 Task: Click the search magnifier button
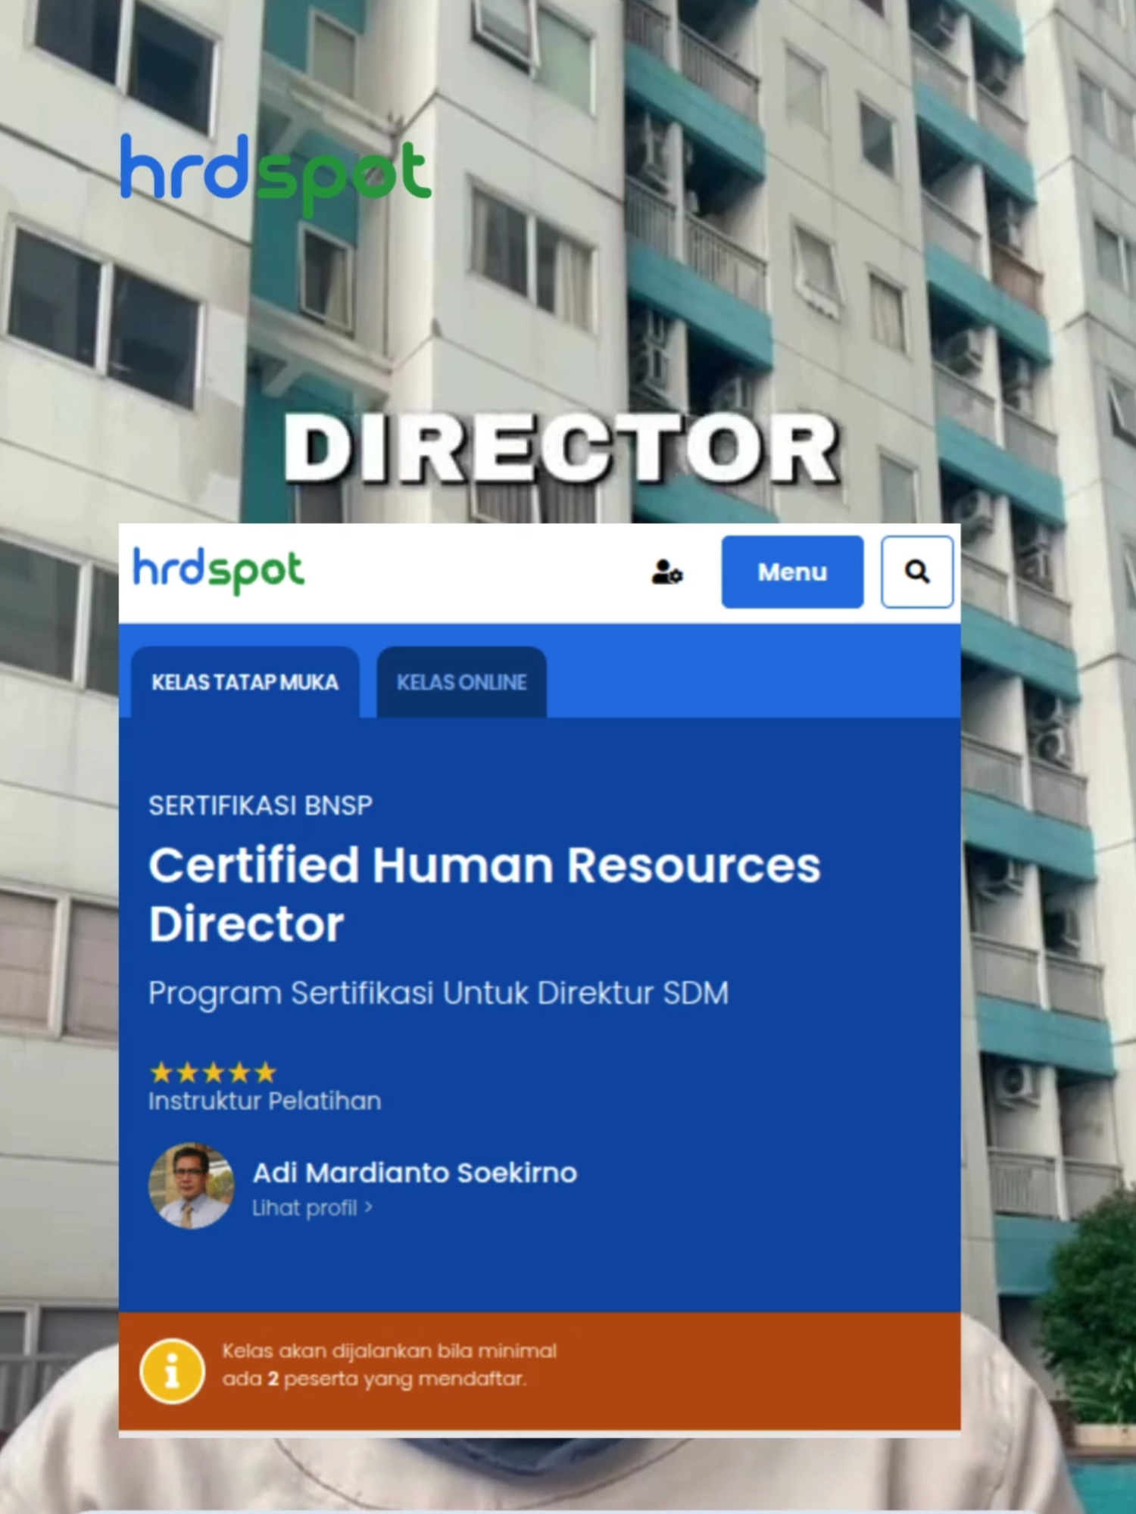[917, 572]
